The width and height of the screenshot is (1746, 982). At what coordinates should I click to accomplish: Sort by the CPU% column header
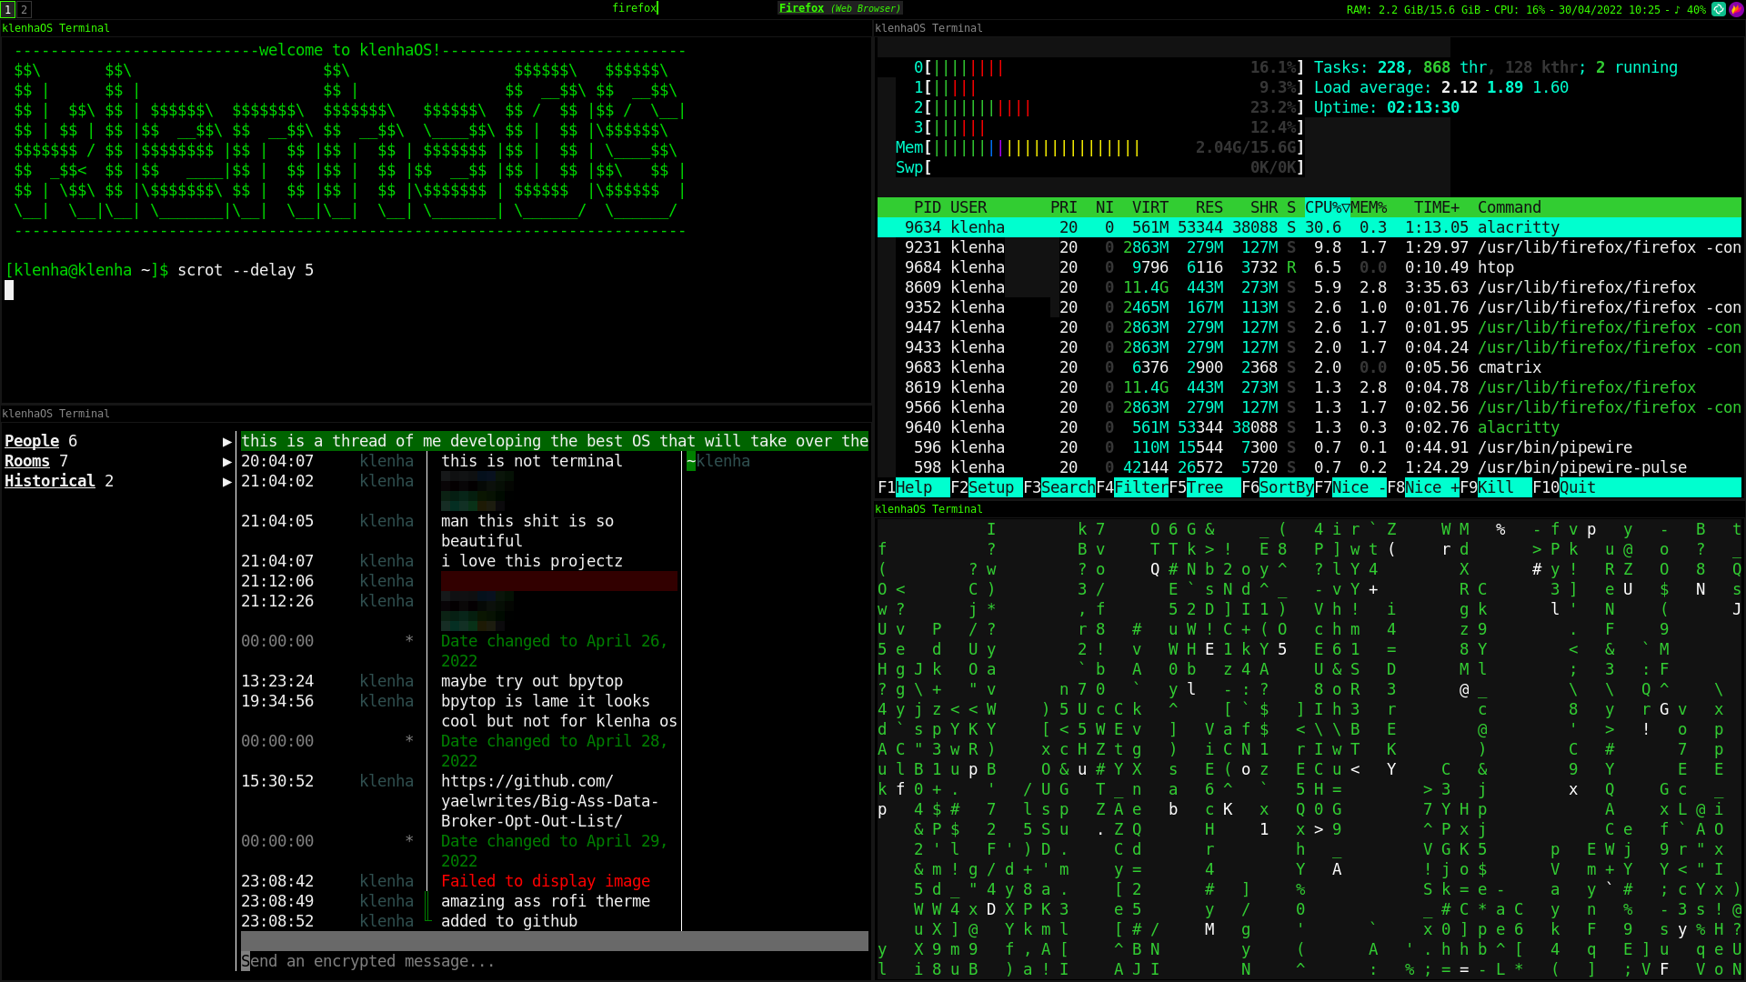pyautogui.click(x=1326, y=207)
